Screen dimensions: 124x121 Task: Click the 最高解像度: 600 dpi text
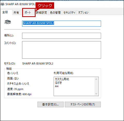click(x=19, y=94)
